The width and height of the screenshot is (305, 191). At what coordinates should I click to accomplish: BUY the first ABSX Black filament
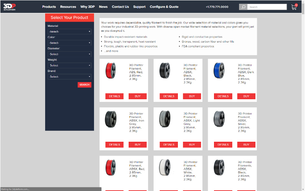click(x=192, y=96)
